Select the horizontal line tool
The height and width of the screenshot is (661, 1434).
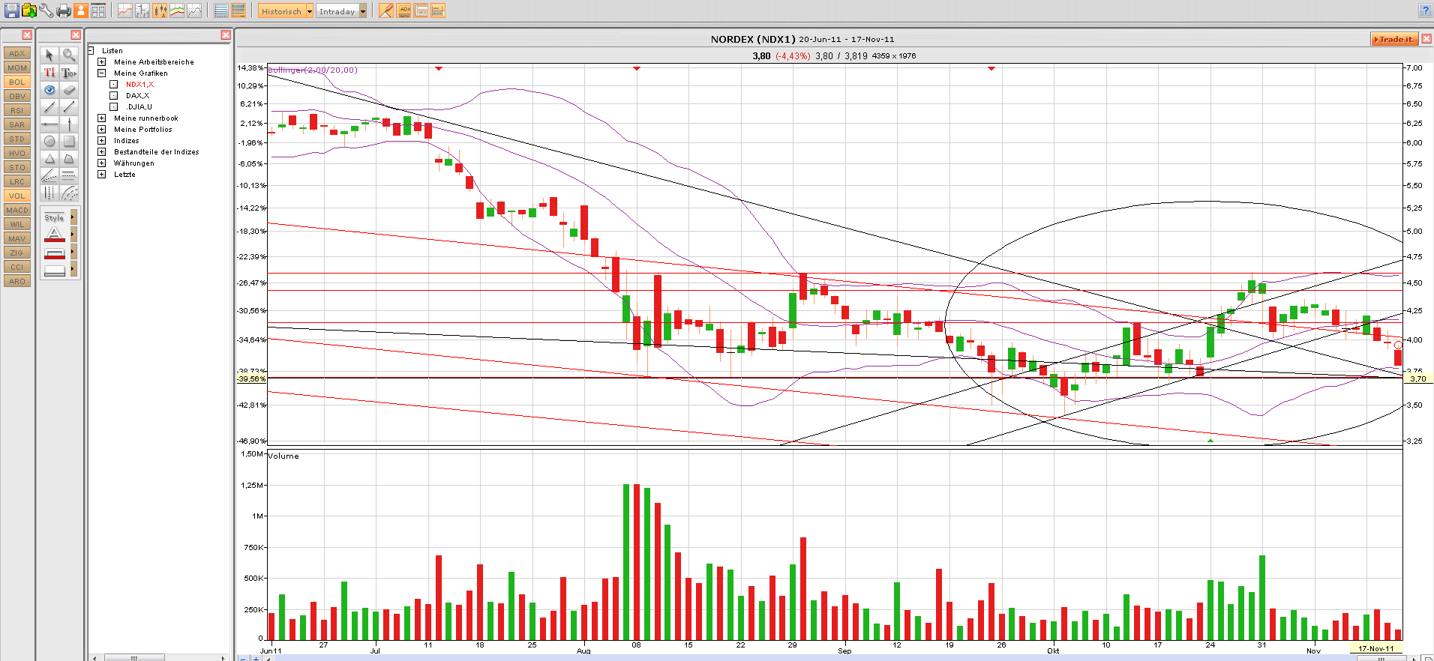click(49, 124)
